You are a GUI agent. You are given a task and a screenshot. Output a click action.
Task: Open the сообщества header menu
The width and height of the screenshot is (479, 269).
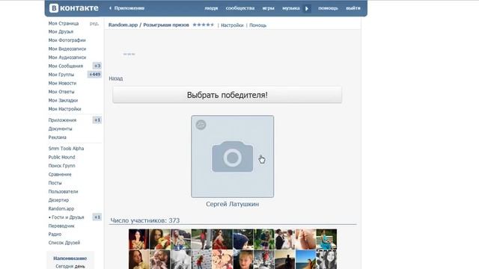point(240,8)
